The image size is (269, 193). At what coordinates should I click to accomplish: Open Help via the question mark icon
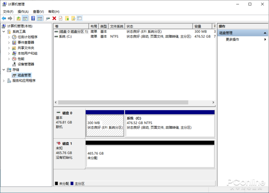coord(33,18)
